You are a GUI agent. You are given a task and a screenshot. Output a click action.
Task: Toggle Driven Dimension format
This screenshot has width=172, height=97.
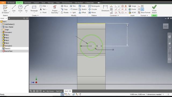point(142,6)
